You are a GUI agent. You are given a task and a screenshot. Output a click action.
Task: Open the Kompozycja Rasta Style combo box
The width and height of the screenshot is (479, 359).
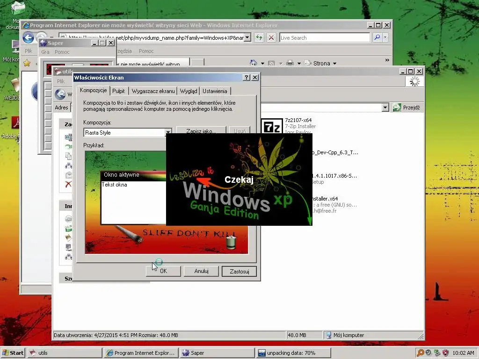[127, 132]
